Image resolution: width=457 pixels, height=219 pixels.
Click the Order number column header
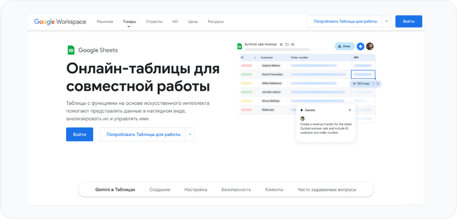[319, 58]
